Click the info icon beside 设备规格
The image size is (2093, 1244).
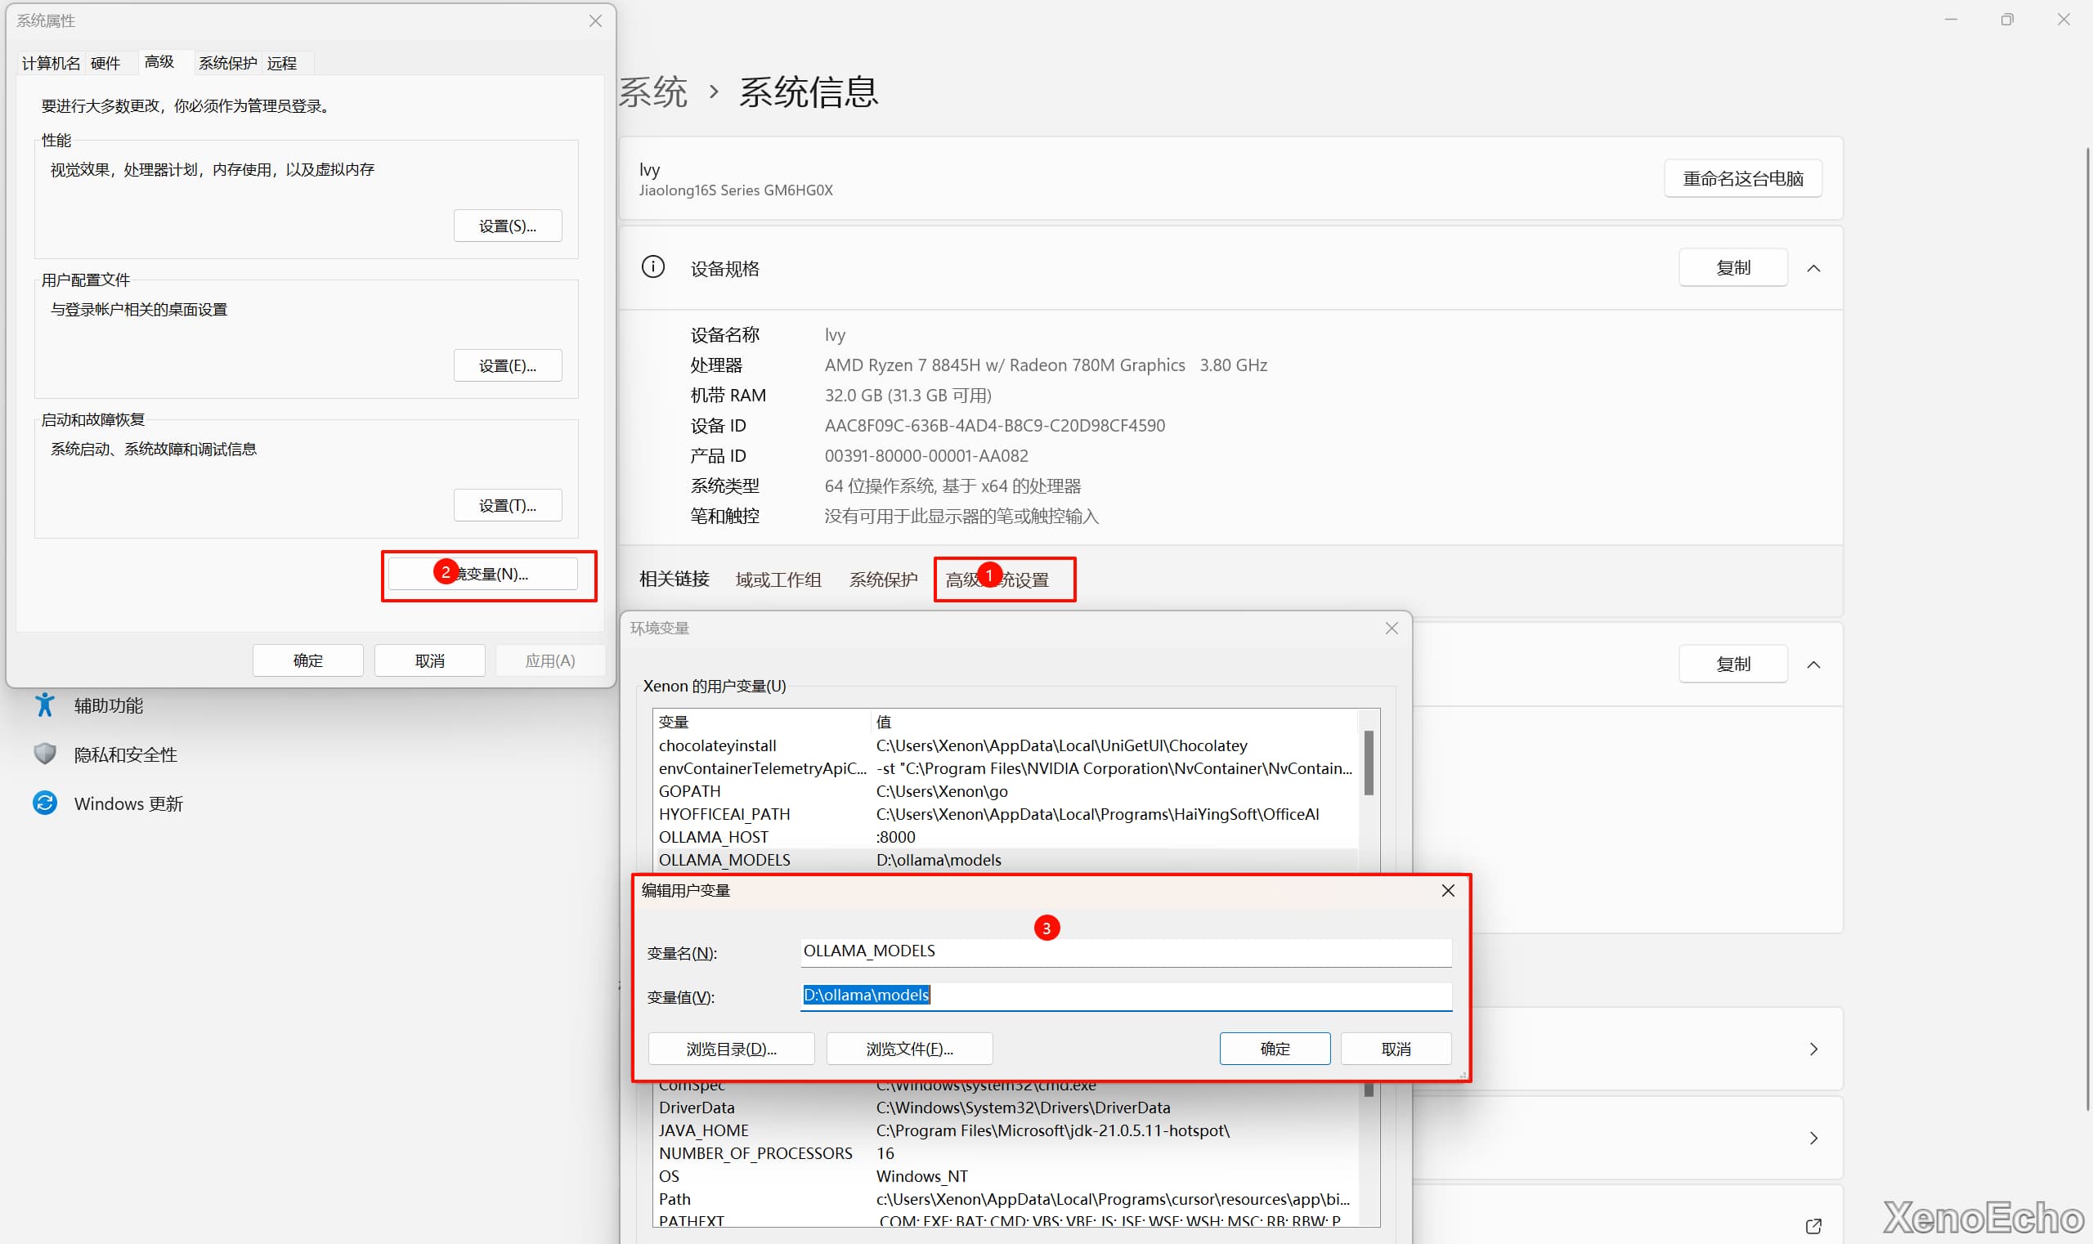(652, 267)
